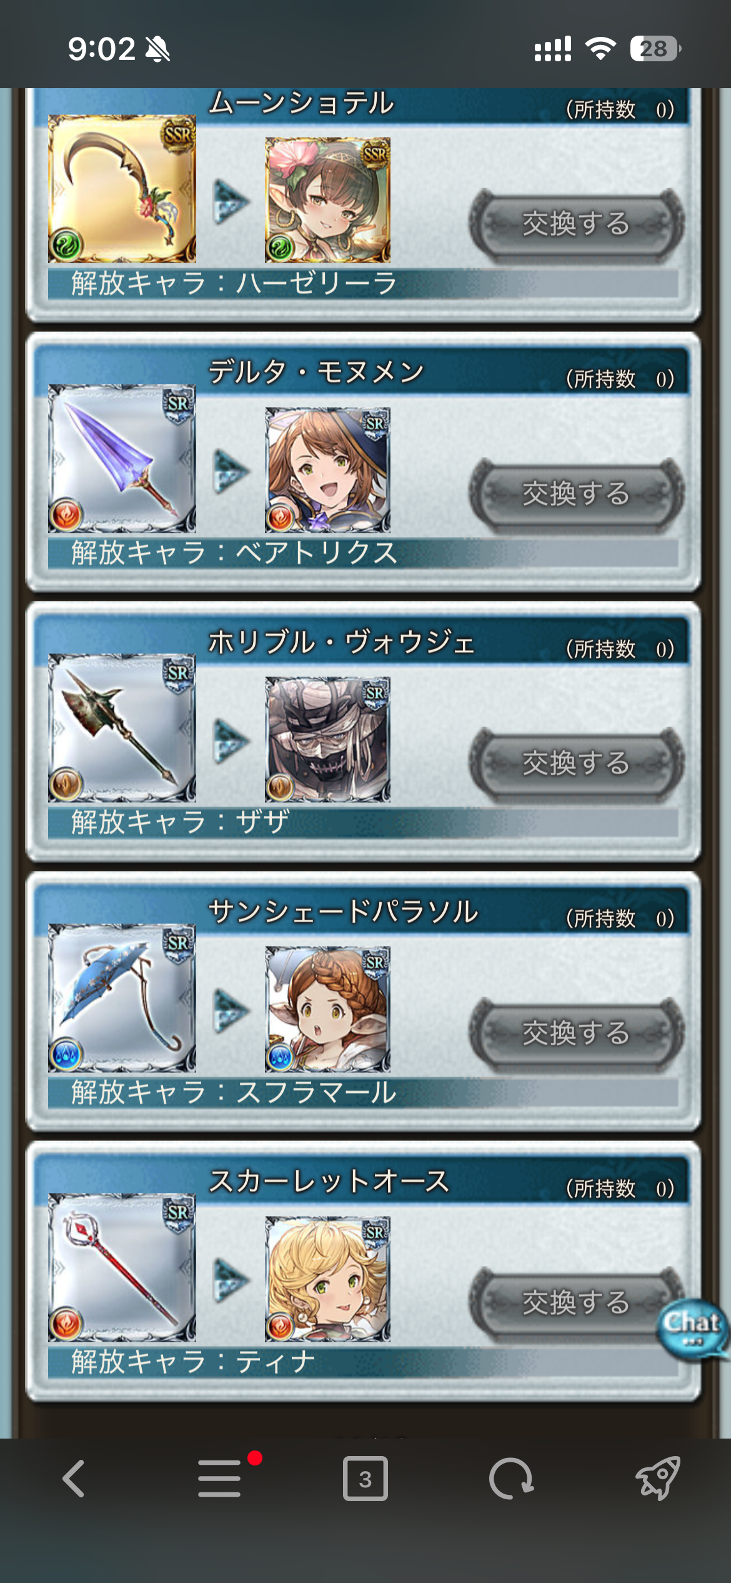Viewport: 731px width, 1583px height.
Task: Tap the rocket boost icon
Action: click(657, 1479)
